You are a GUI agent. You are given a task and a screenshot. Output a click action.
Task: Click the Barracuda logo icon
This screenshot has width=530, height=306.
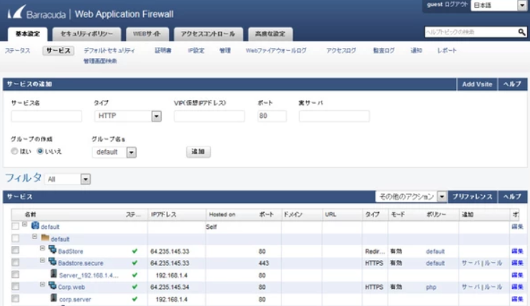coord(16,12)
